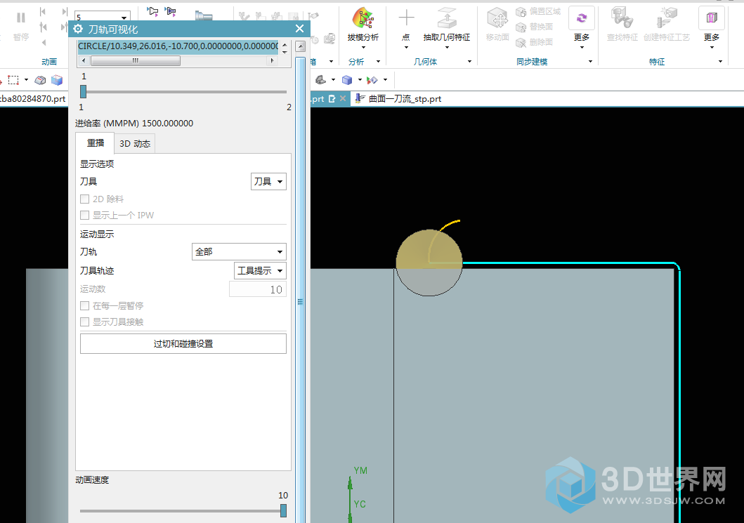Switch to the ba80284870.prt tab
Image resolution: width=744 pixels, height=523 pixels.
(x=32, y=98)
